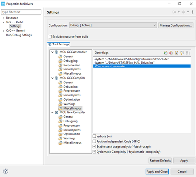Add a new flag in Other flags

click(165, 53)
